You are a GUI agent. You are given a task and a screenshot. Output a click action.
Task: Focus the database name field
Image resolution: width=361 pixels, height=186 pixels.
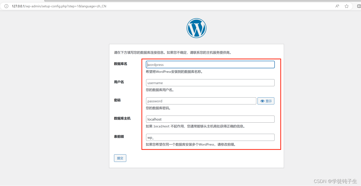[210, 65]
